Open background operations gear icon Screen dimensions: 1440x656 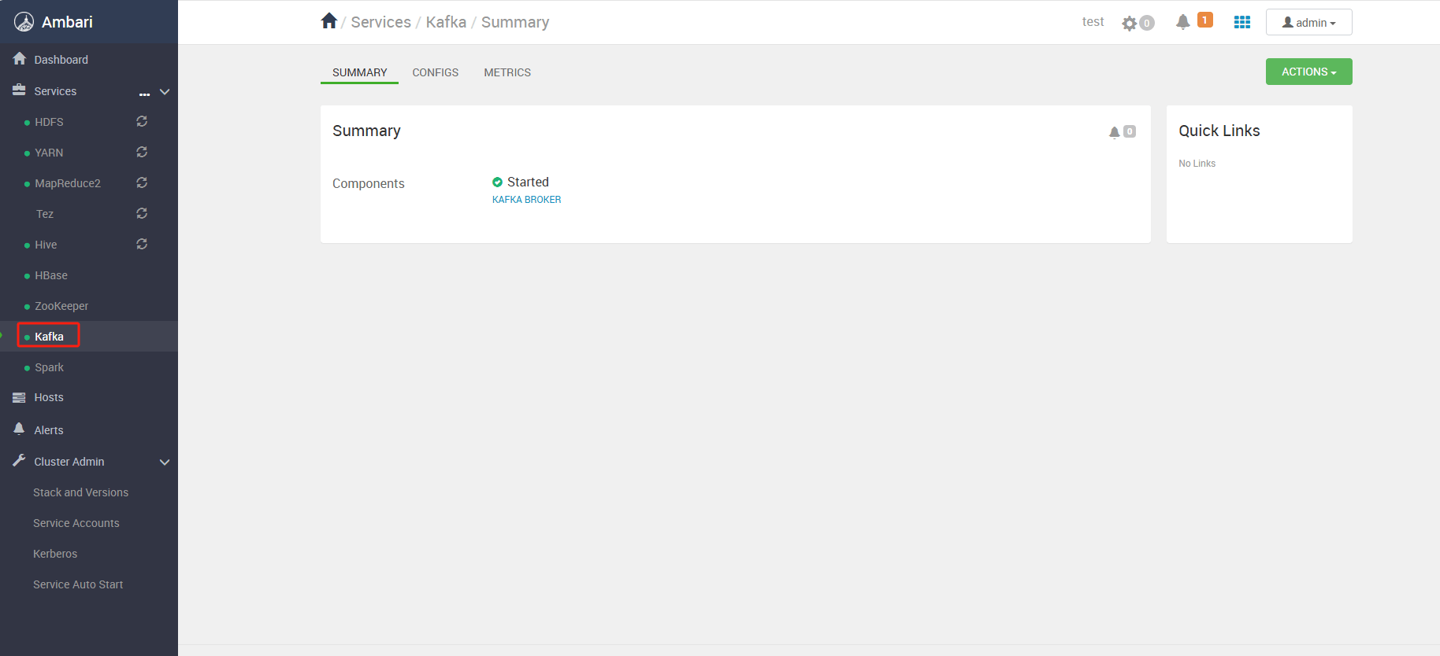coord(1130,23)
